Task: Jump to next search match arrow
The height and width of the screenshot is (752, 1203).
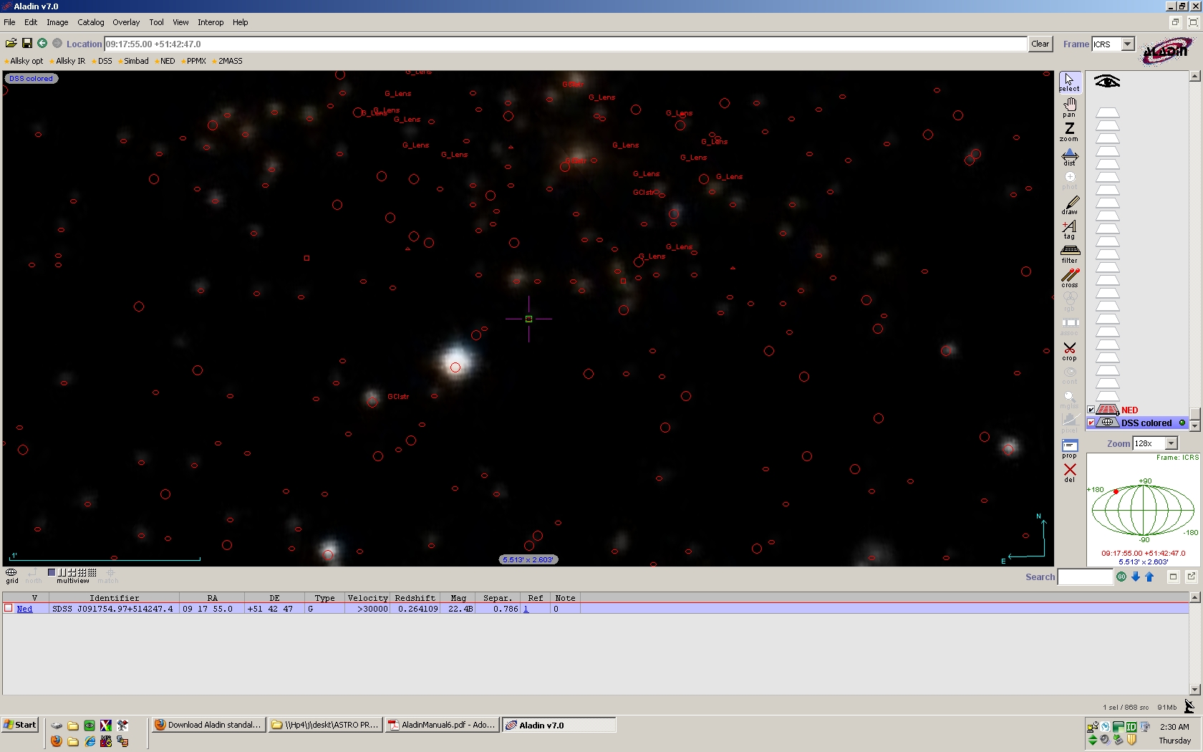Action: coord(1135,577)
